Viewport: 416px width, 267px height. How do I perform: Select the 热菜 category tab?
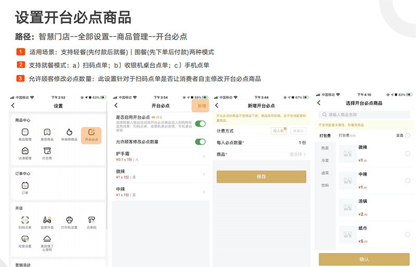coord(325,148)
